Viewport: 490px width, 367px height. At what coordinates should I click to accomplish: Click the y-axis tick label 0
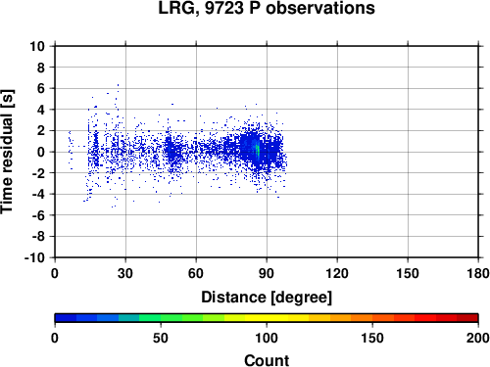point(41,152)
